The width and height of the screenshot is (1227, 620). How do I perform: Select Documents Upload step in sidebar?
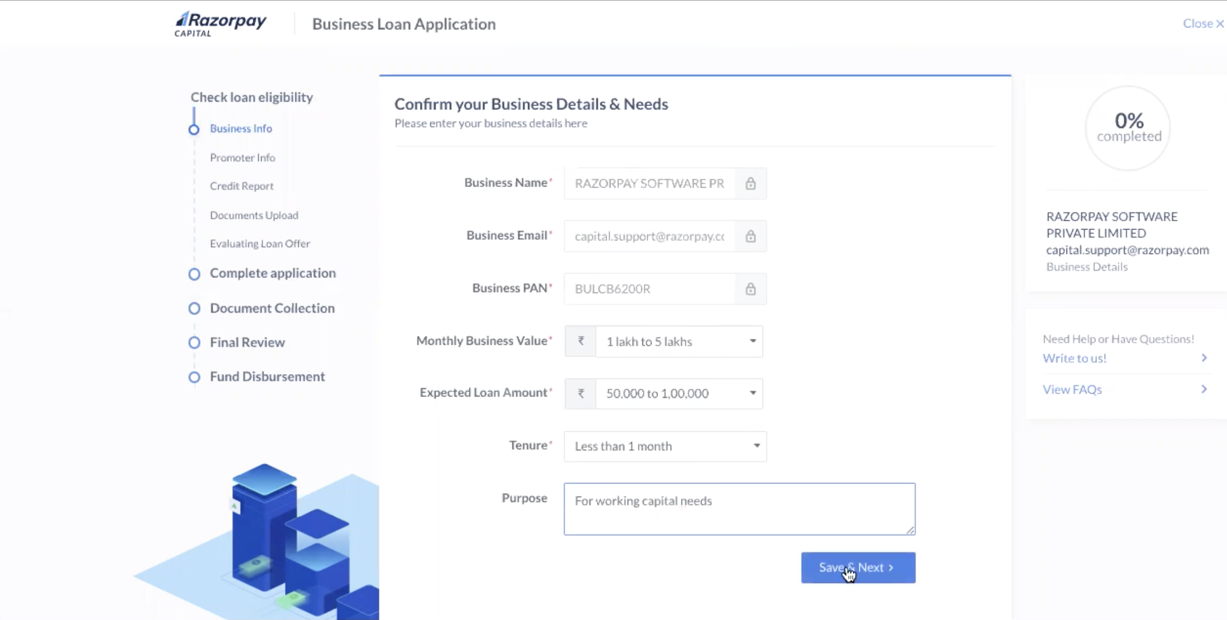point(254,215)
